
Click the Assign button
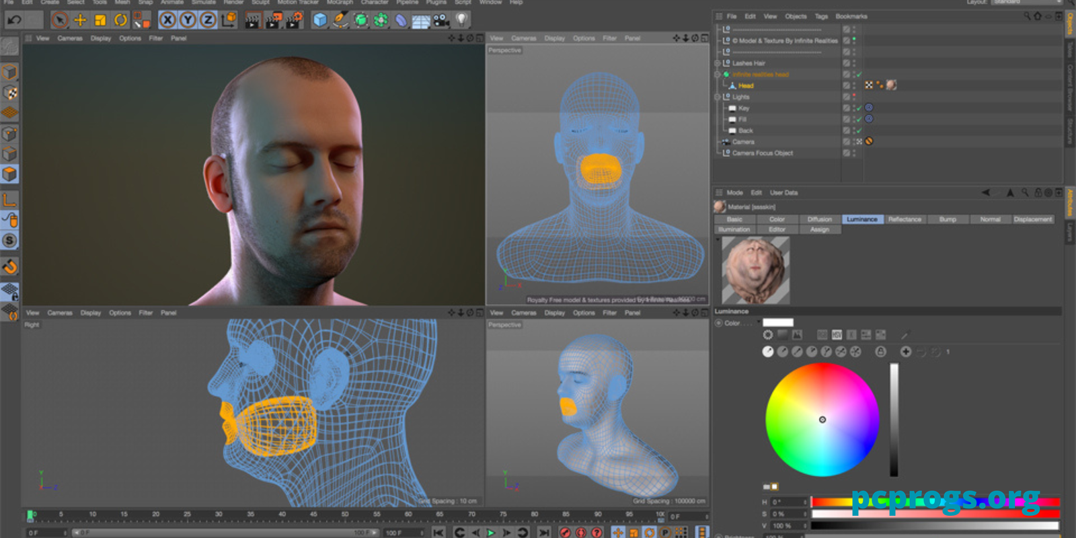click(x=820, y=229)
